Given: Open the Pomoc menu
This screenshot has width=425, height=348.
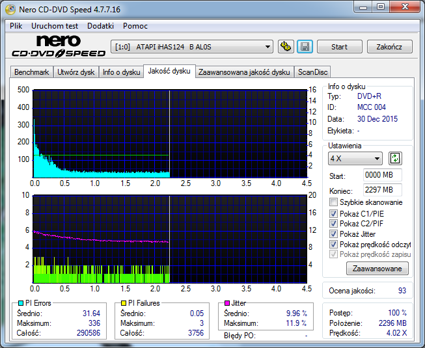Looking at the screenshot, I should click(x=135, y=26).
